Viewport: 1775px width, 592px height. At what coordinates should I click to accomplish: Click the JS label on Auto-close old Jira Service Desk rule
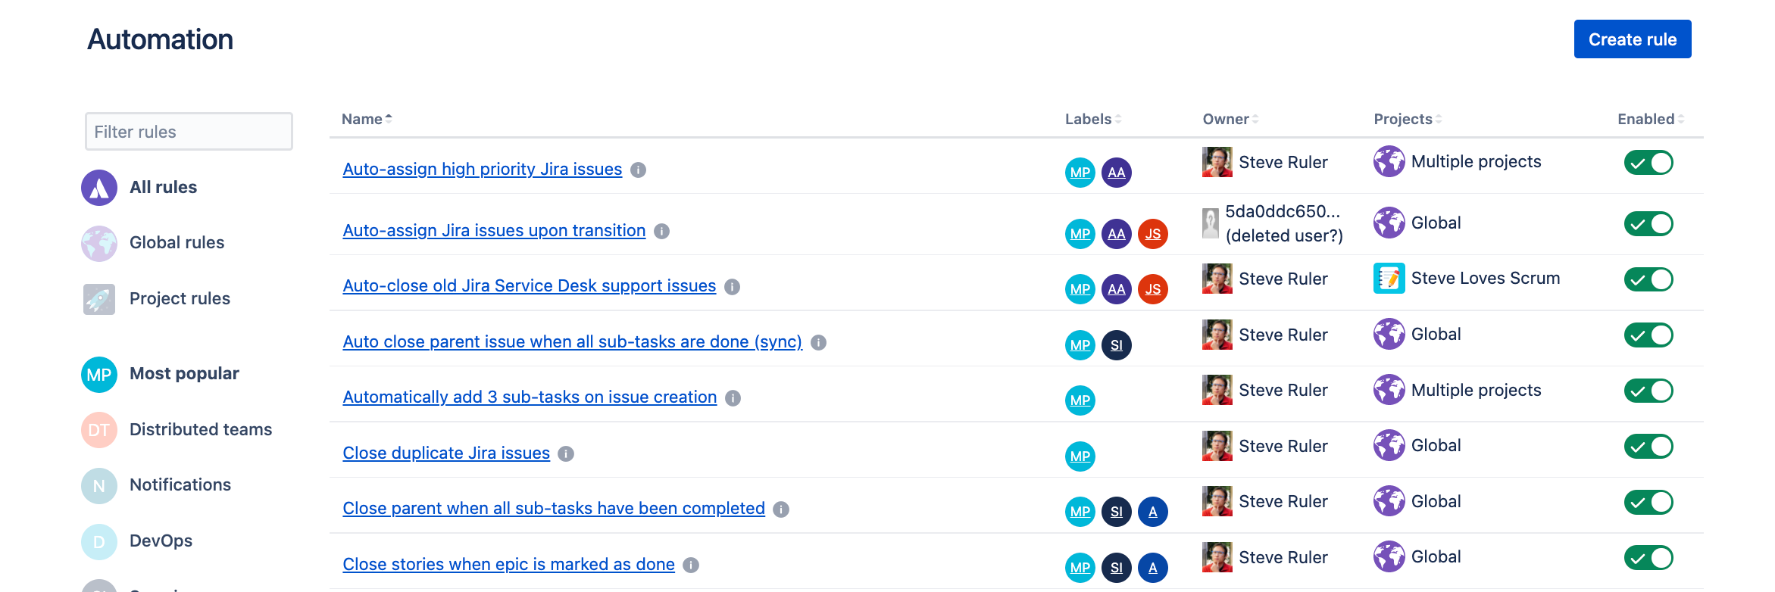(1152, 289)
